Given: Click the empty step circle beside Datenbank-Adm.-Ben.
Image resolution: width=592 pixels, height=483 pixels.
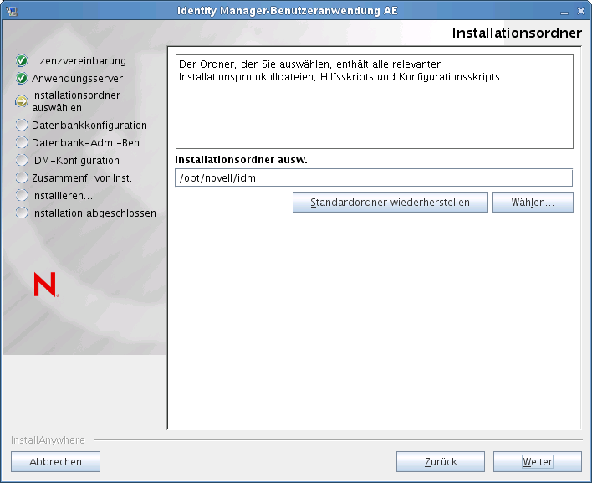Looking at the screenshot, I should tap(22, 142).
